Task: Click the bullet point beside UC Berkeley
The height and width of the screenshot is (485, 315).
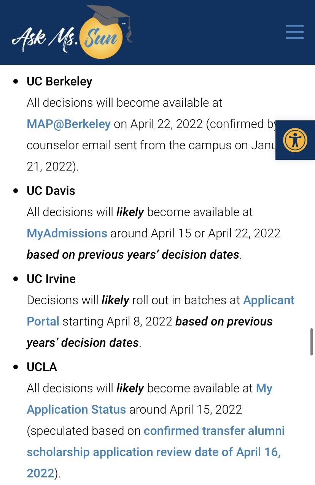Action: coord(16,81)
